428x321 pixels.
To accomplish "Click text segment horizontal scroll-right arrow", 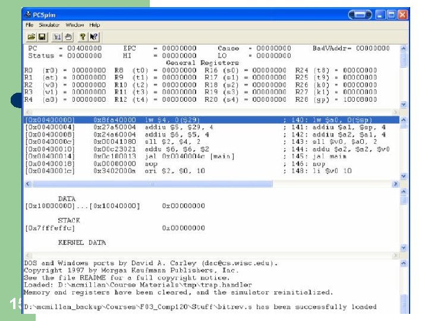I will tap(395, 184).
